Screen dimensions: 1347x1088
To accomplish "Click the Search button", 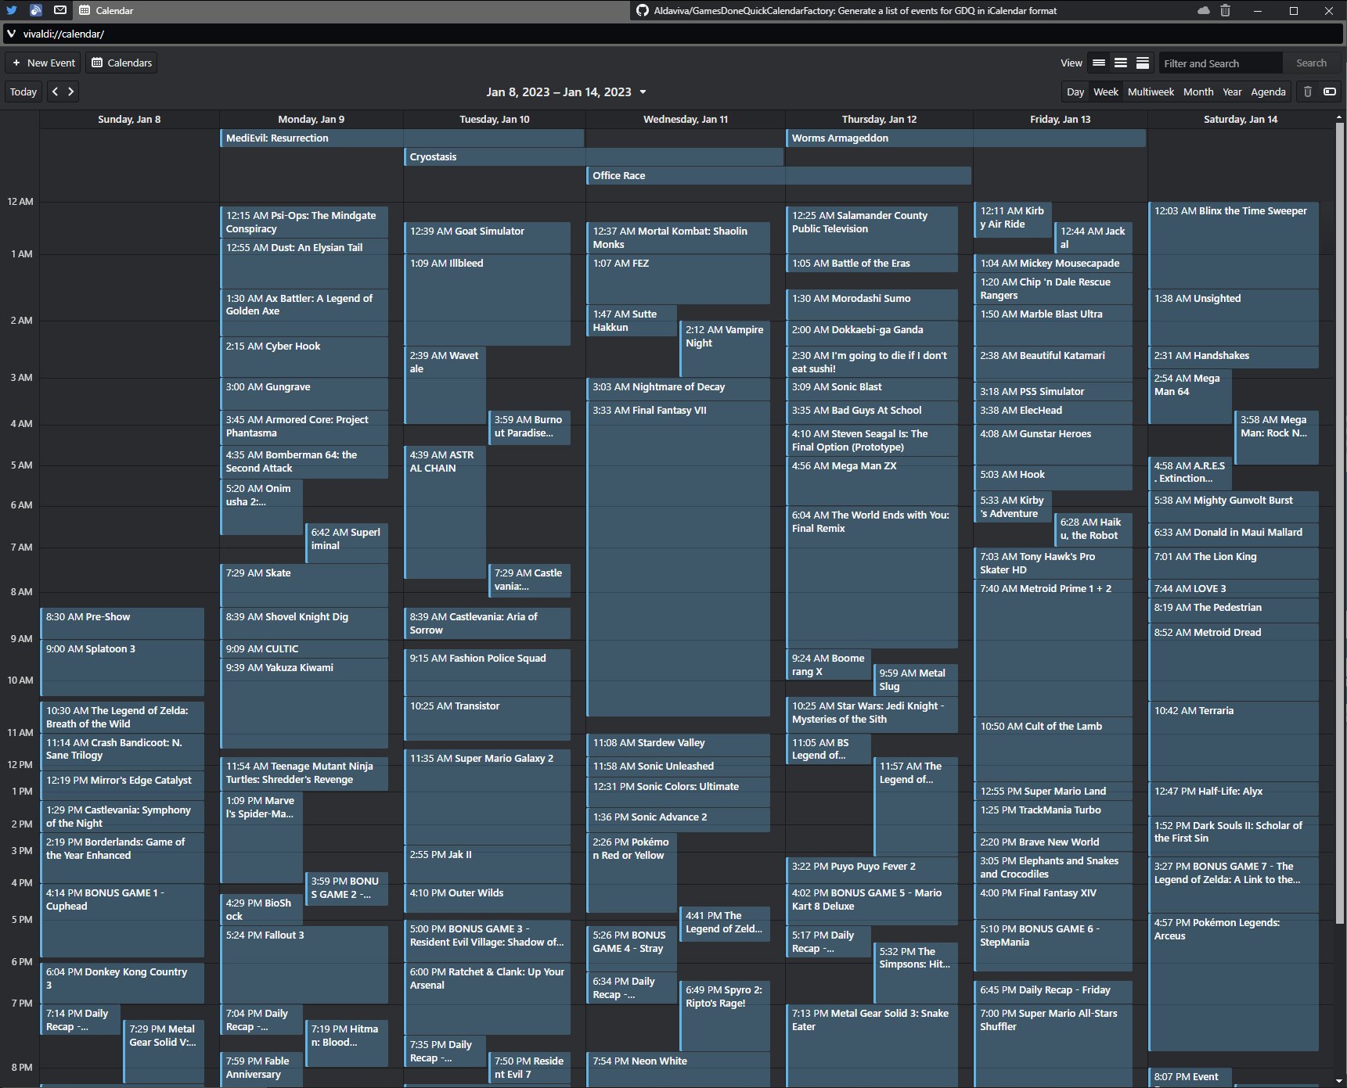I will [1311, 63].
